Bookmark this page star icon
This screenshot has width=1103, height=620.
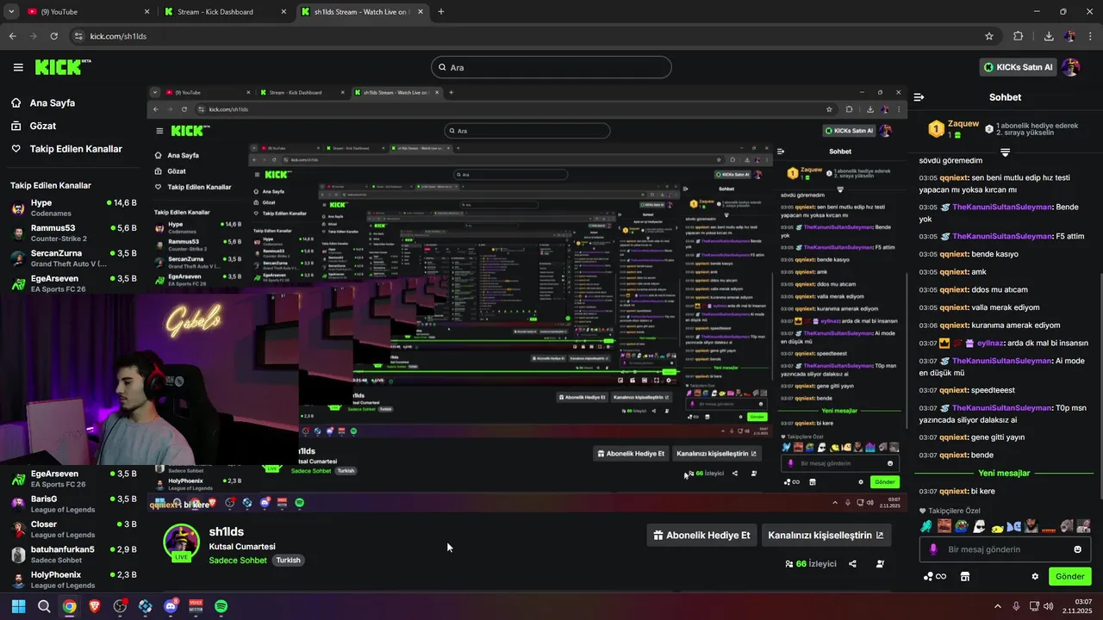[x=989, y=36]
